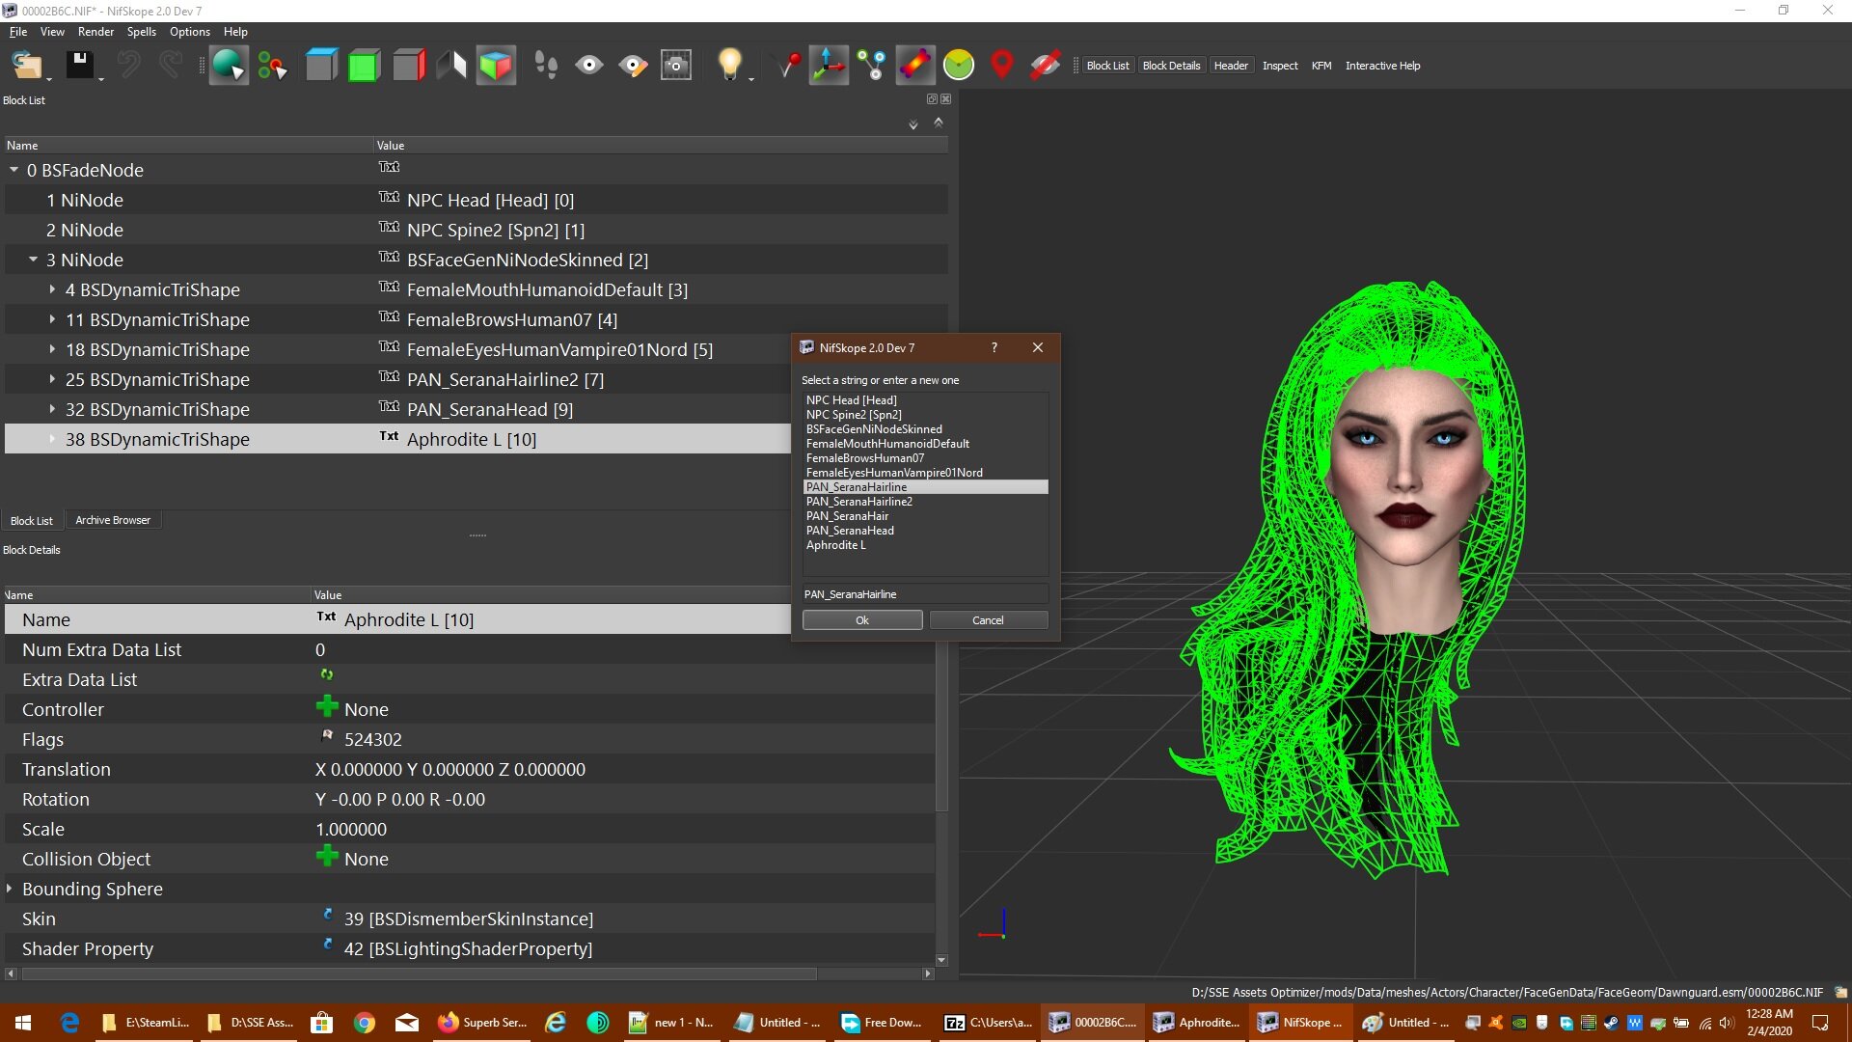Toggle the Header panel button
Screen dimensions: 1852x1042
point(1231,66)
